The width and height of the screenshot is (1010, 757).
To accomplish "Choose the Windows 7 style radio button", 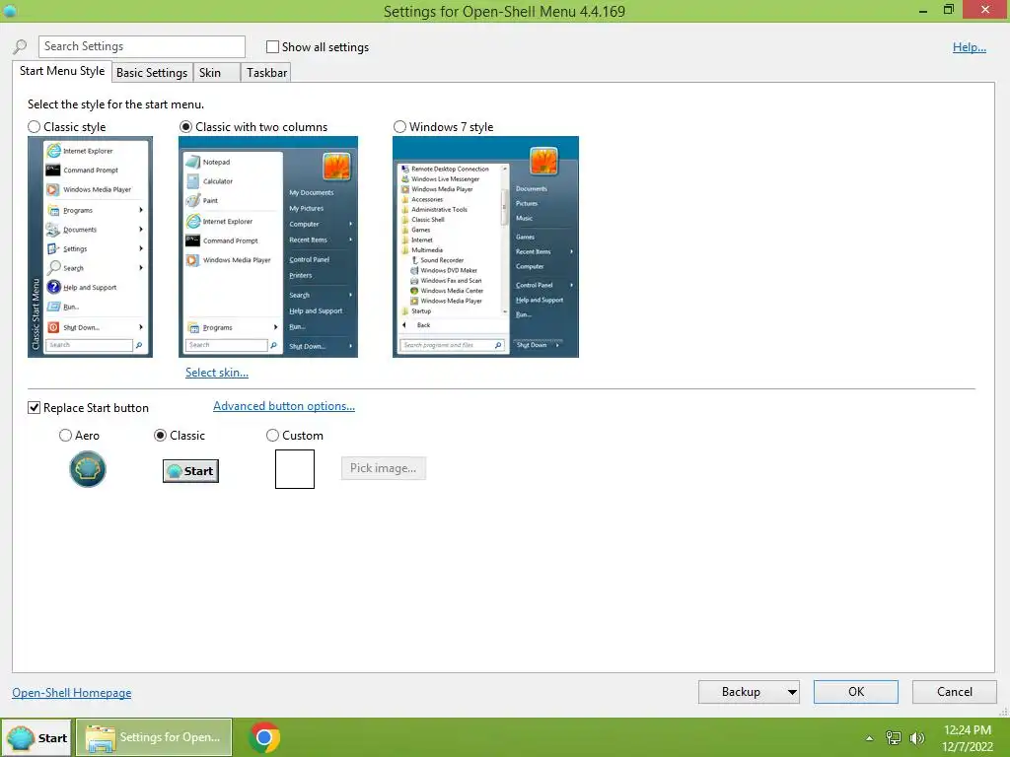I will [x=399, y=127].
